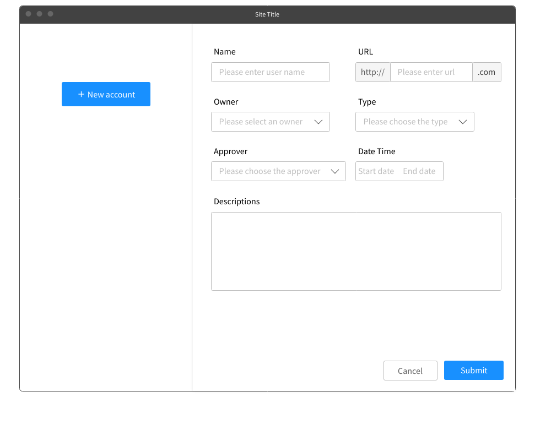Click the blue Submit button
This screenshot has width=551, height=446.
click(x=473, y=370)
